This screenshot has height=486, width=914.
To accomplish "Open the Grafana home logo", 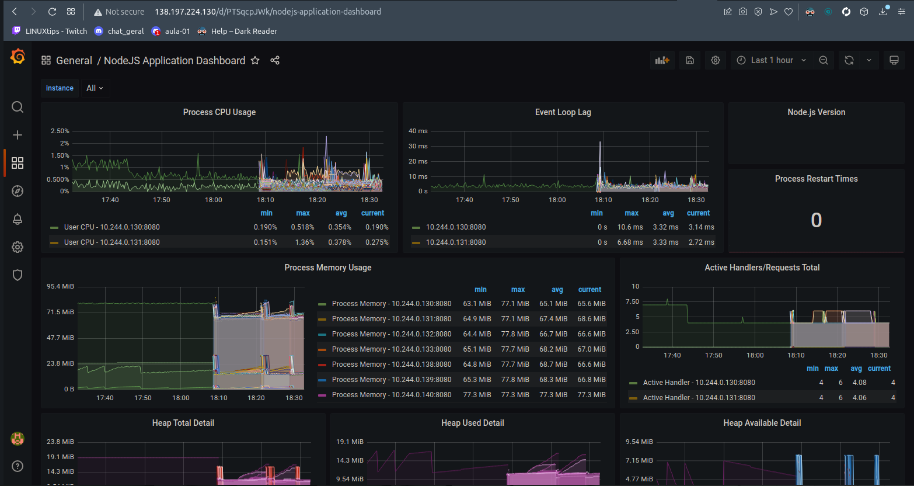I will (x=18, y=57).
